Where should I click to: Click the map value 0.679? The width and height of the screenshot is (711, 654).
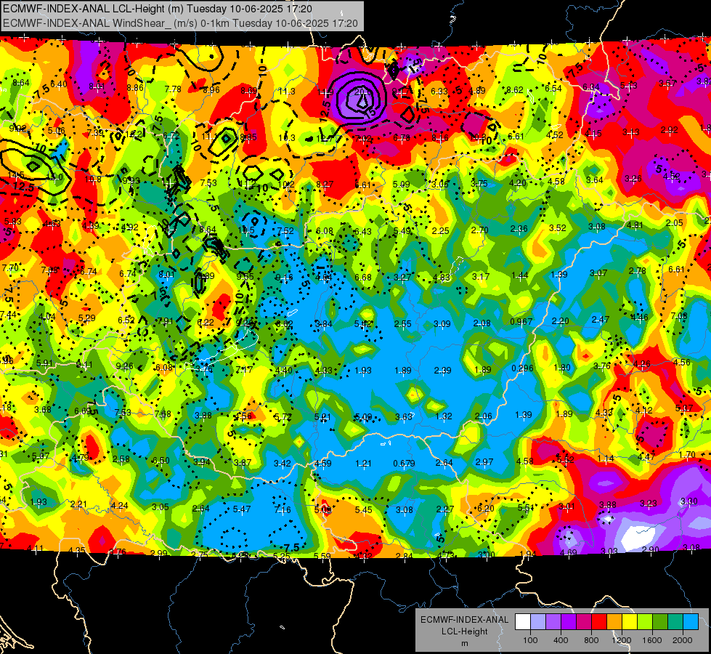[x=404, y=464]
